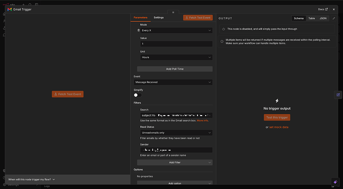Image resolution: width=343 pixels, height=189 pixels.
Task: Click the set mock data link
Action: (279, 127)
